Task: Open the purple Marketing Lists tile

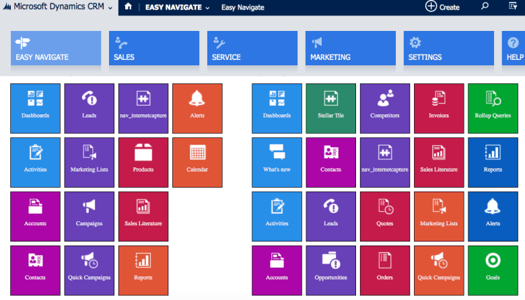Action: tap(89, 162)
